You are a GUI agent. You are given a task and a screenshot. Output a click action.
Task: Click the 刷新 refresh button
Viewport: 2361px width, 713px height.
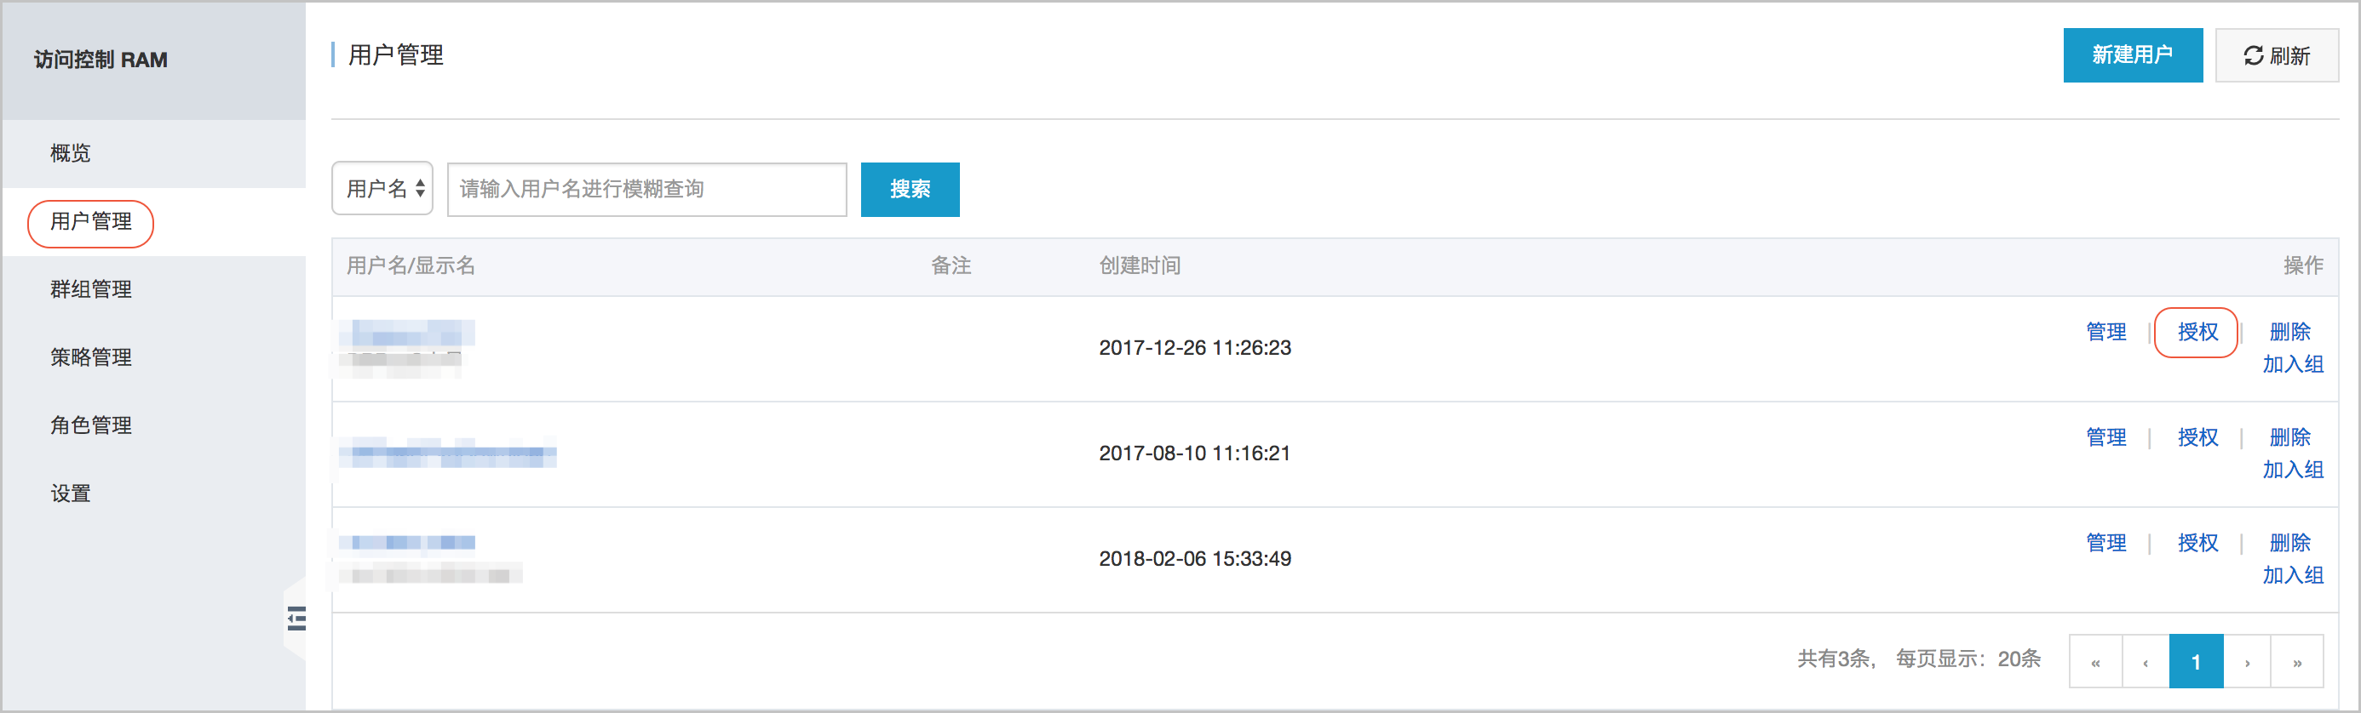click(2276, 56)
